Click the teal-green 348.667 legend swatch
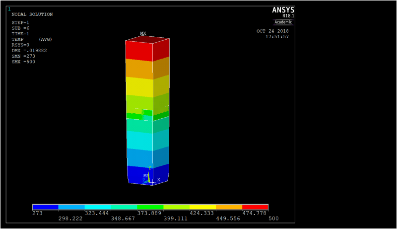 tap(124, 207)
